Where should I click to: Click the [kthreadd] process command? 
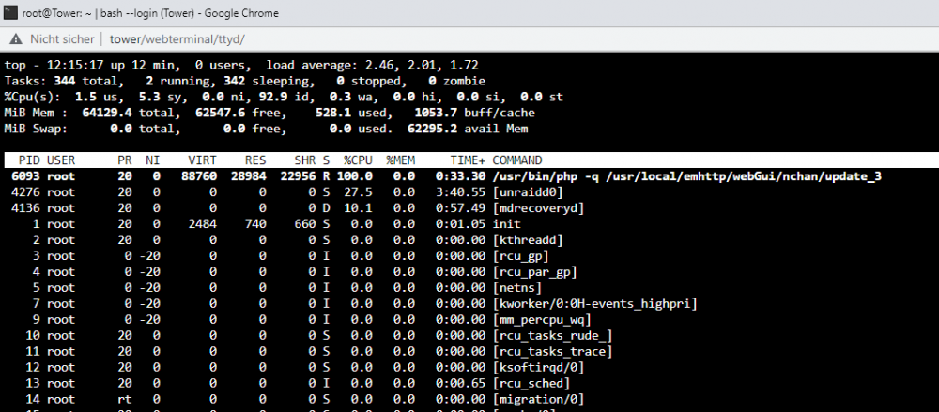click(528, 239)
